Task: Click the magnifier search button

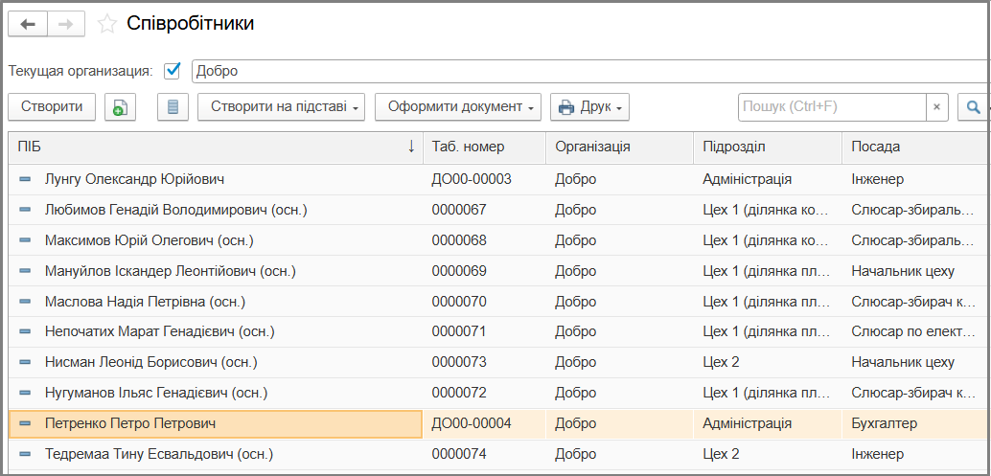Action: (972, 106)
